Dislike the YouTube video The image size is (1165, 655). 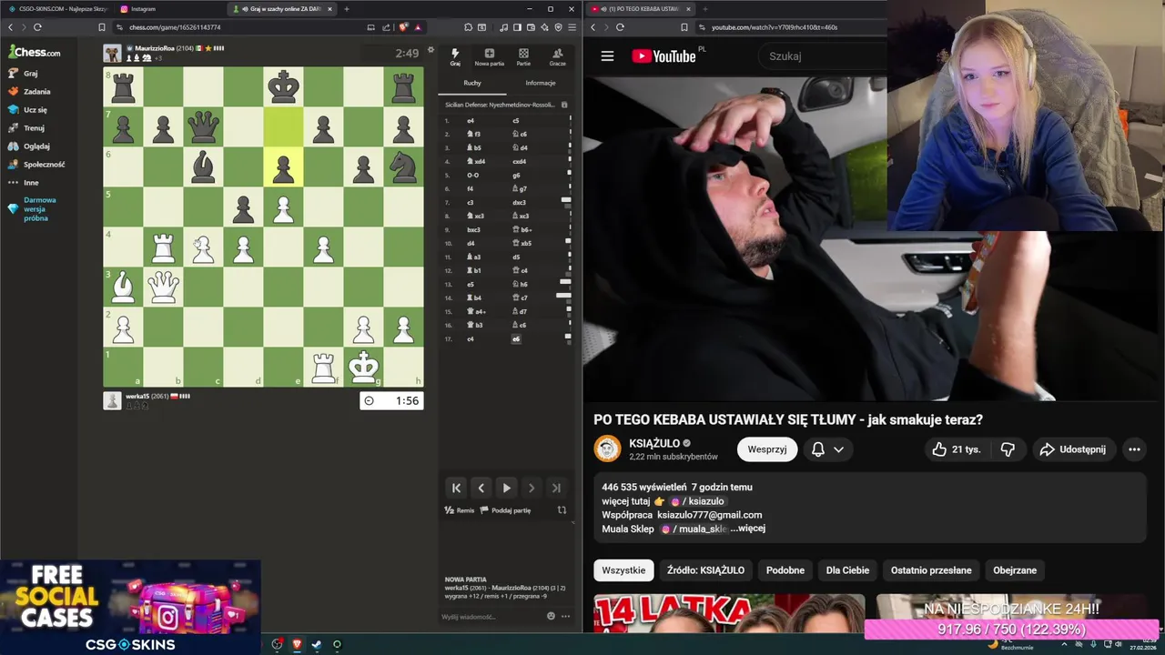(x=1008, y=449)
